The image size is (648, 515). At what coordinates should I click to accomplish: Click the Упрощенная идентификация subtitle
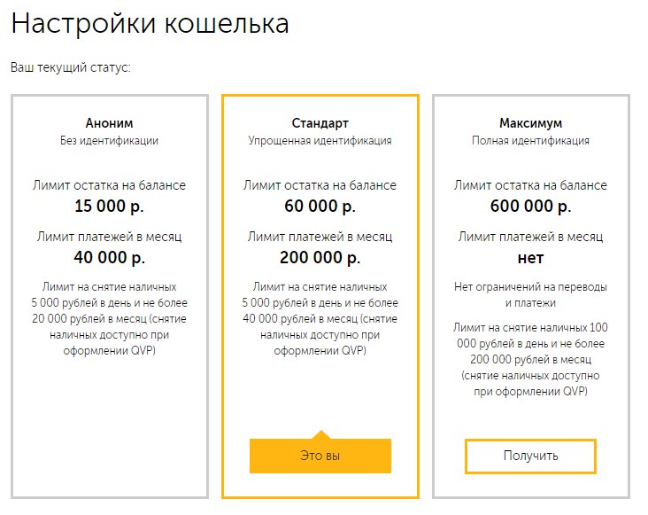[x=320, y=140]
